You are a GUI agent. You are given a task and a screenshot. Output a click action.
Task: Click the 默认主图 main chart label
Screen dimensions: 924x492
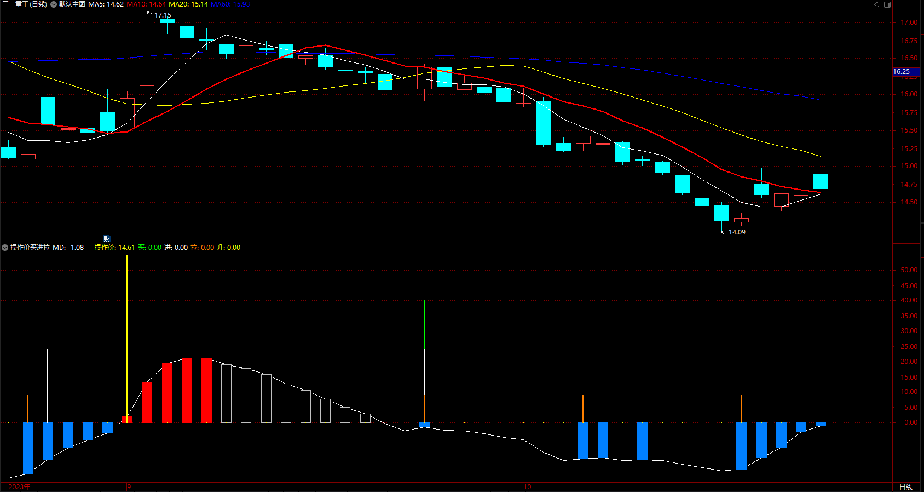(x=72, y=4)
